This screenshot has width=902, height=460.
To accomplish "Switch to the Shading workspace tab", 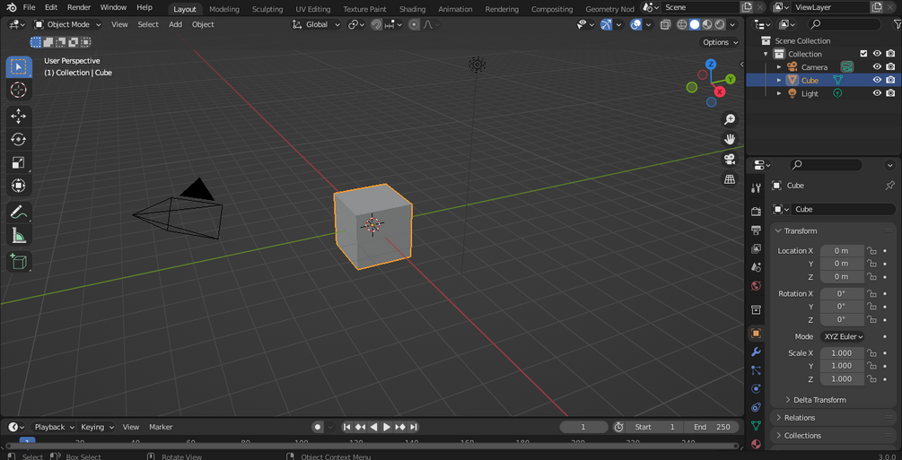I will (x=413, y=9).
